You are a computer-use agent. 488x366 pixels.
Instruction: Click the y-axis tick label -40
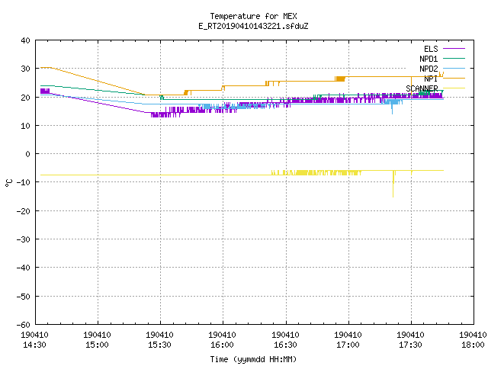pos(24,268)
